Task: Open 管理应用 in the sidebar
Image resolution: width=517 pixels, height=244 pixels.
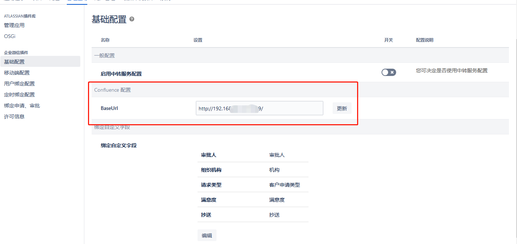Action: 14,25
